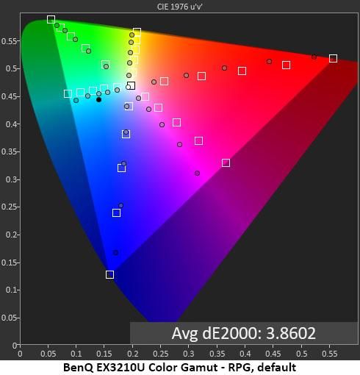This screenshot has width=360, height=375.
Task: Select the measured magenta circle nearest the magenta square
Action: [x=197, y=173]
